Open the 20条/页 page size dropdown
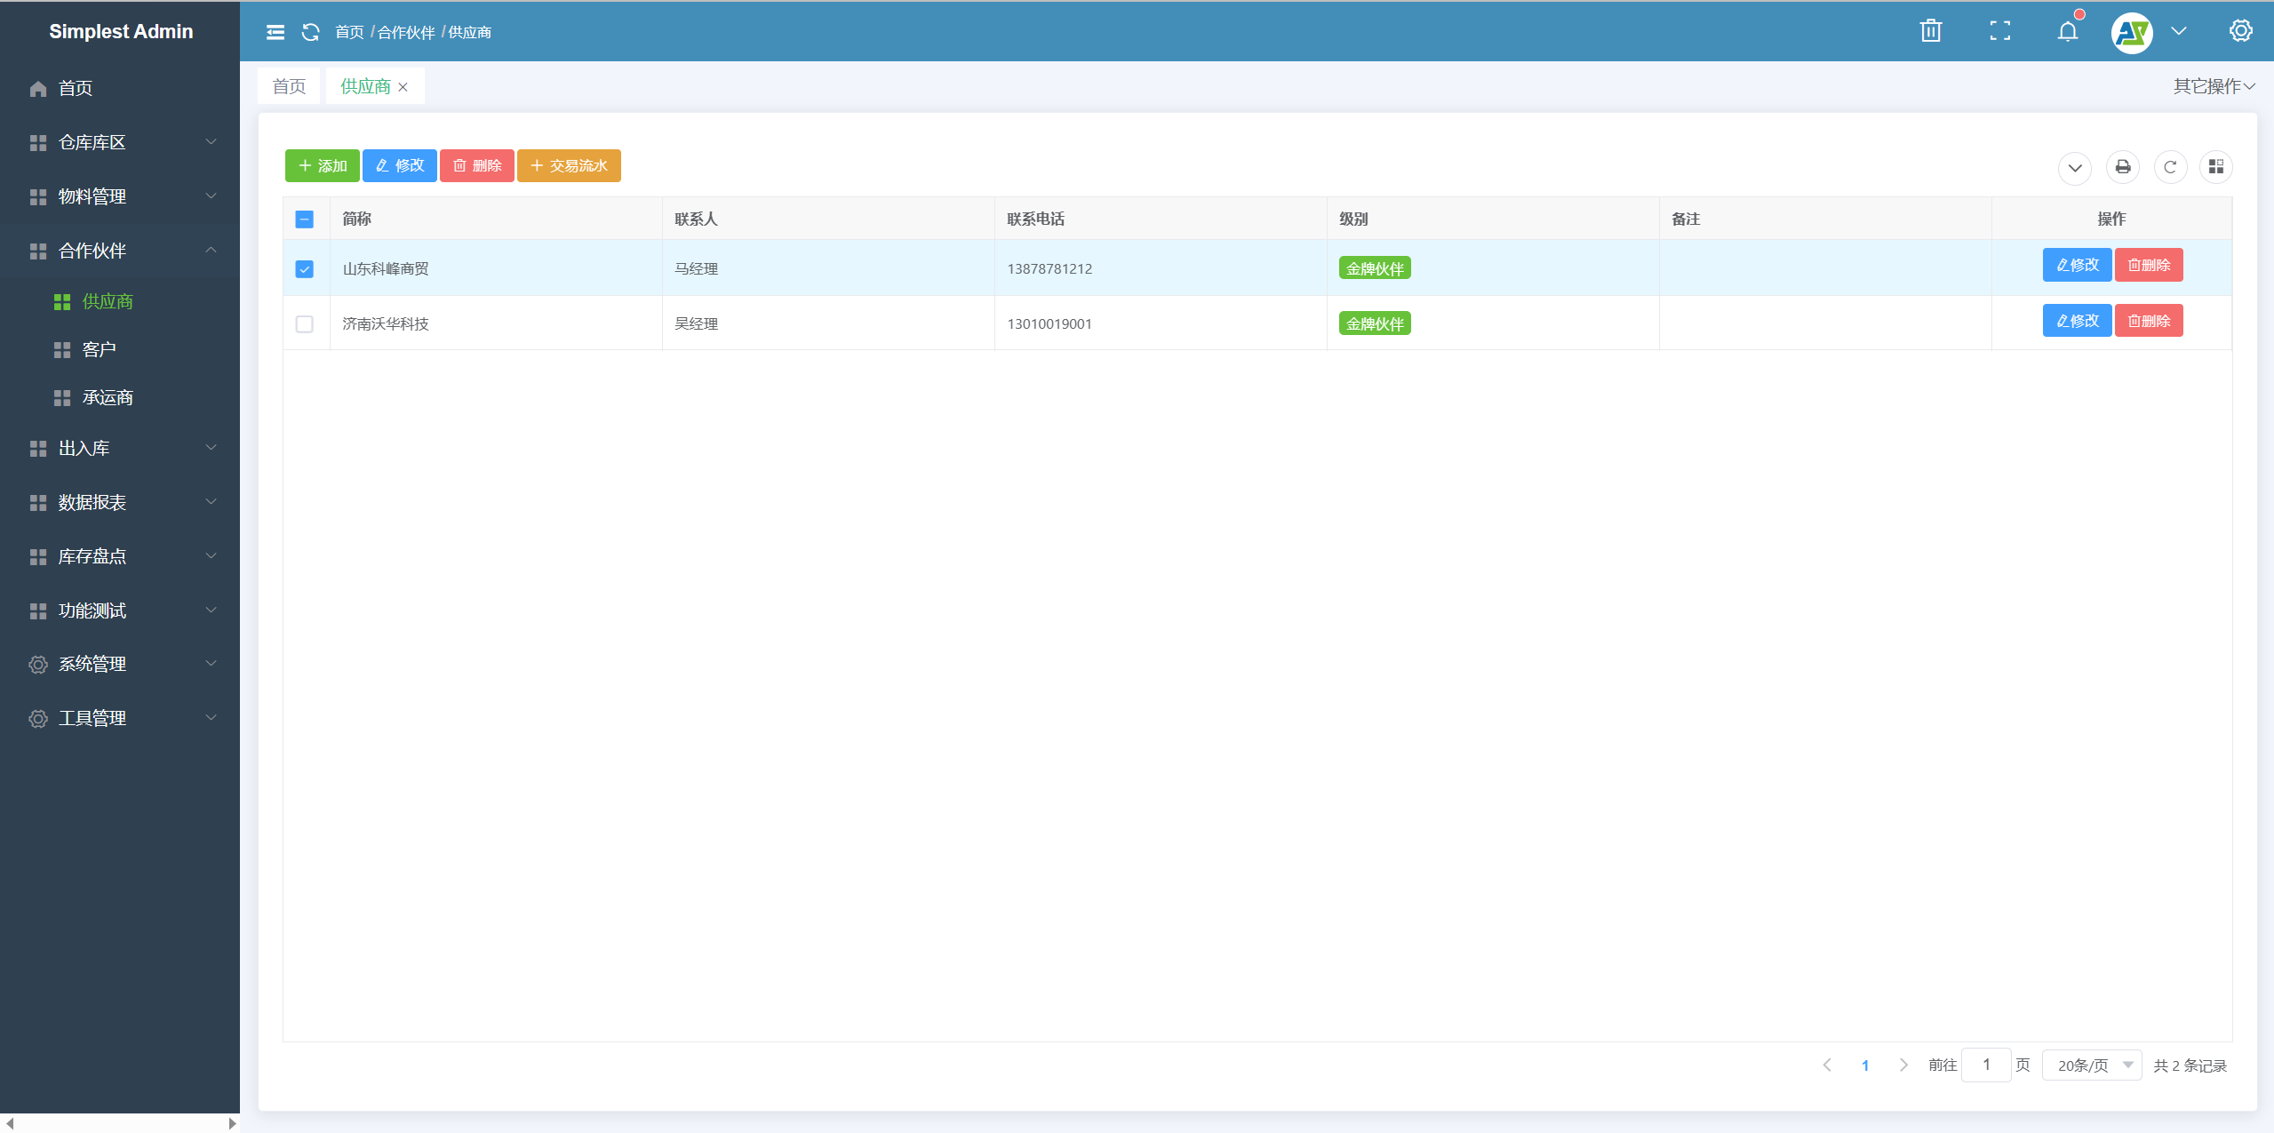The height and width of the screenshot is (1133, 2274). click(x=2092, y=1065)
